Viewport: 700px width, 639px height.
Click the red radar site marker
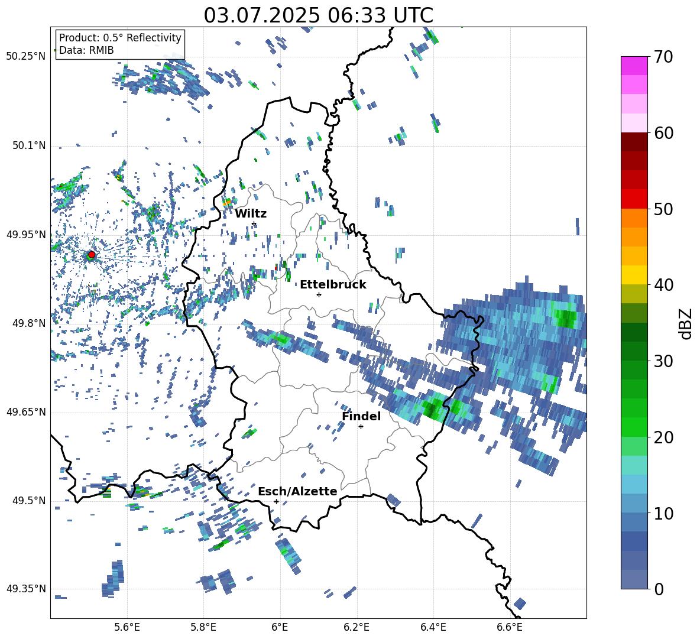click(x=92, y=254)
